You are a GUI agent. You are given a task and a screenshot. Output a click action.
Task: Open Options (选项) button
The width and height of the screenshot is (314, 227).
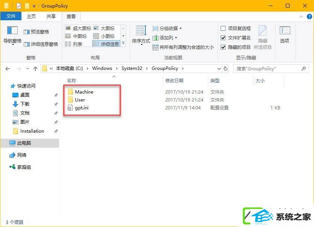285,35
